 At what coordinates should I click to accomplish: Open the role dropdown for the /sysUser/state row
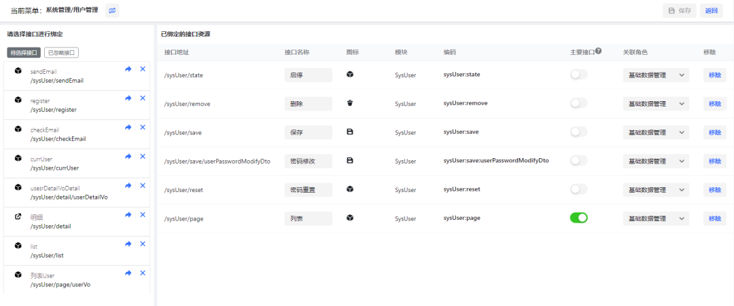pyautogui.click(x=655, y=75)
